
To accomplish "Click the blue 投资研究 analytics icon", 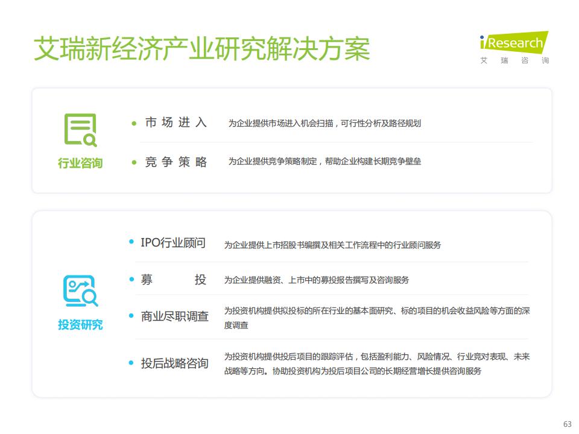I will pyautogui.click(x=80, y=291).
